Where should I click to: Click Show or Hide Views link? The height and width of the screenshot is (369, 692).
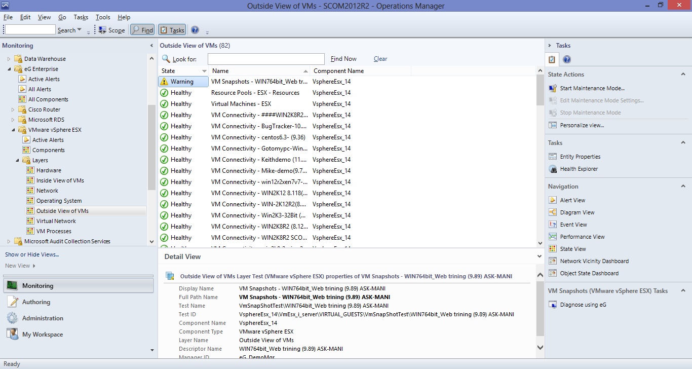32,254
